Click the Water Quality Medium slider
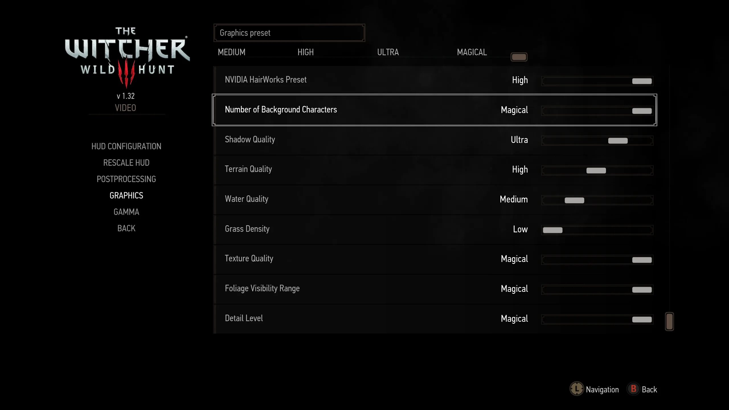Screen dimensions: 729x410 click(x=574, y=200)
